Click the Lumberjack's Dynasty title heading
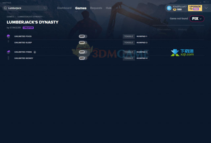 point(33,22)
